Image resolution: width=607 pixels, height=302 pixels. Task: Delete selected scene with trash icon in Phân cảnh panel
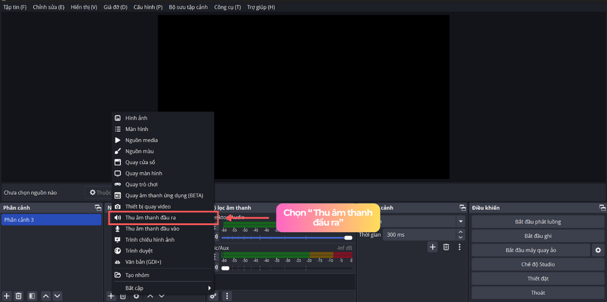pyautogui.click(x=18, y=296)
